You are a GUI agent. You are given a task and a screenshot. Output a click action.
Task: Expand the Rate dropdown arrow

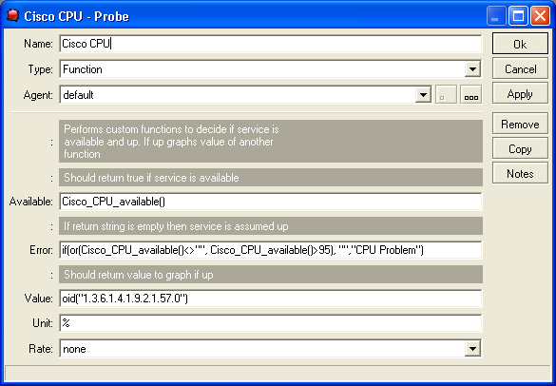(472, 349)
